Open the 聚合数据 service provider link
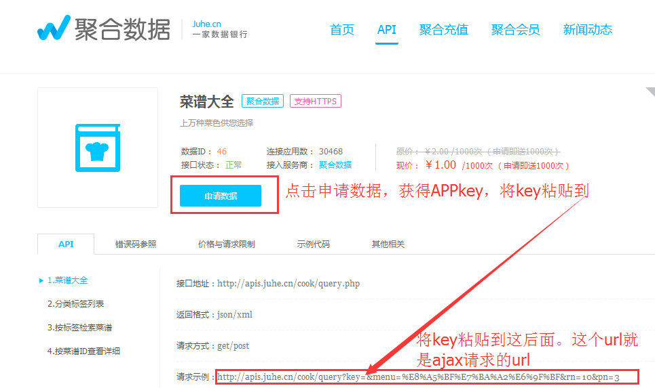The width and height of the screenshot is (655, 388). coord(335,165)
